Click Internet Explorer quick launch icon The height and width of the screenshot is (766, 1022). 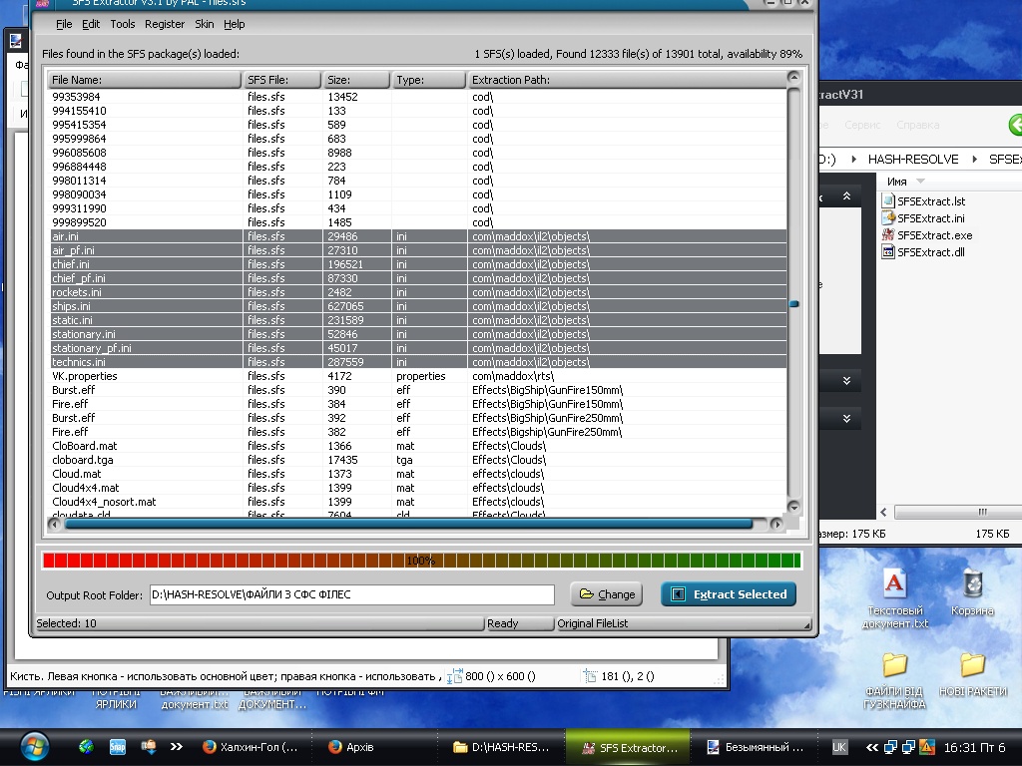(86, 747)
